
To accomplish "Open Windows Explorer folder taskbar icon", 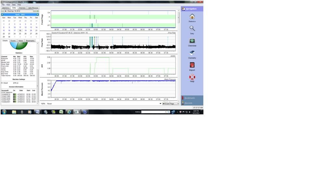I will point(14,112).
